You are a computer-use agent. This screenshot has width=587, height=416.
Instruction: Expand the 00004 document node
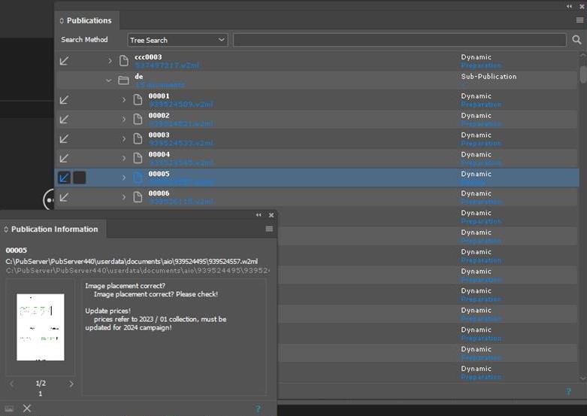124,158
